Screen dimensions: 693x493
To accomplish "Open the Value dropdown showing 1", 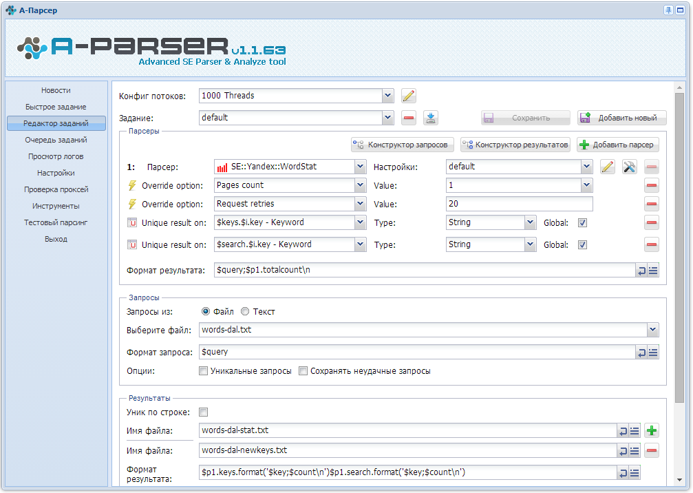I will click(586, 185).
